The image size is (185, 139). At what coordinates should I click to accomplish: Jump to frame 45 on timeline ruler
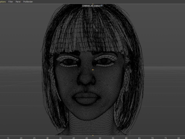pos(87,138)
